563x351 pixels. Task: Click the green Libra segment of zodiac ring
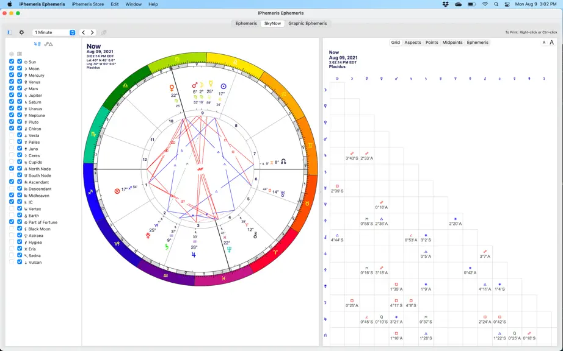pyautogui.click(x=125, y=85)
